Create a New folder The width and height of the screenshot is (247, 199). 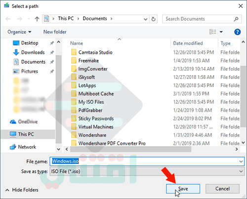55,32
